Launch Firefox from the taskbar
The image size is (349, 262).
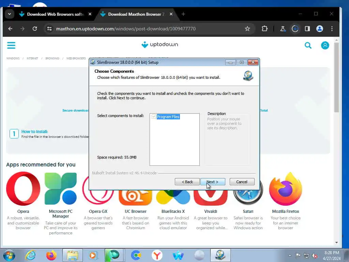coord(51,255)
